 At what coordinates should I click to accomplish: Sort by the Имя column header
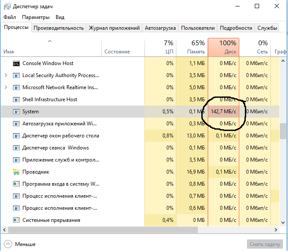(51, 48)
